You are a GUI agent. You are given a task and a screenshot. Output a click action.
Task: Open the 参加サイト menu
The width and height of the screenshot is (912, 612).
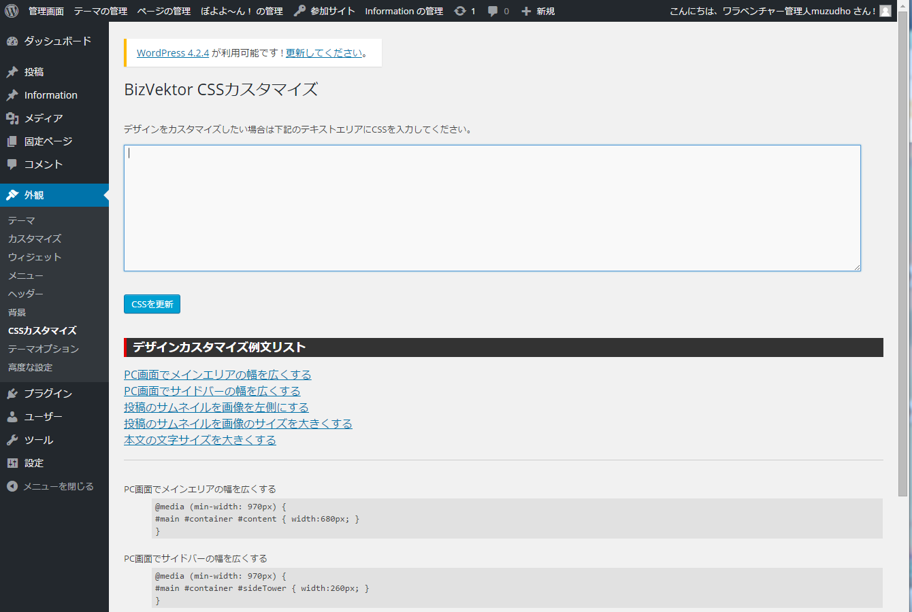click(333, 11)
